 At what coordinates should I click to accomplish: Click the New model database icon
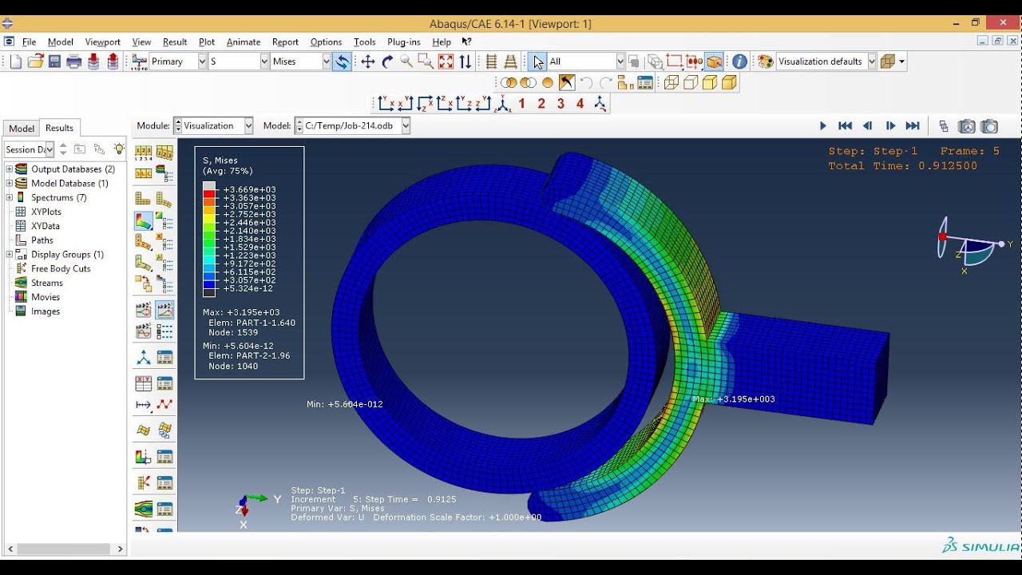pos(16,61)
